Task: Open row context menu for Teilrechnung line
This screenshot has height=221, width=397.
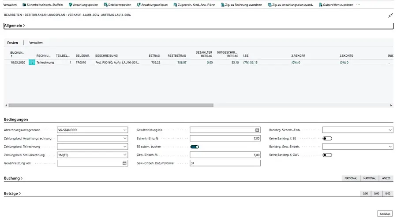Action: pos(32,62)
